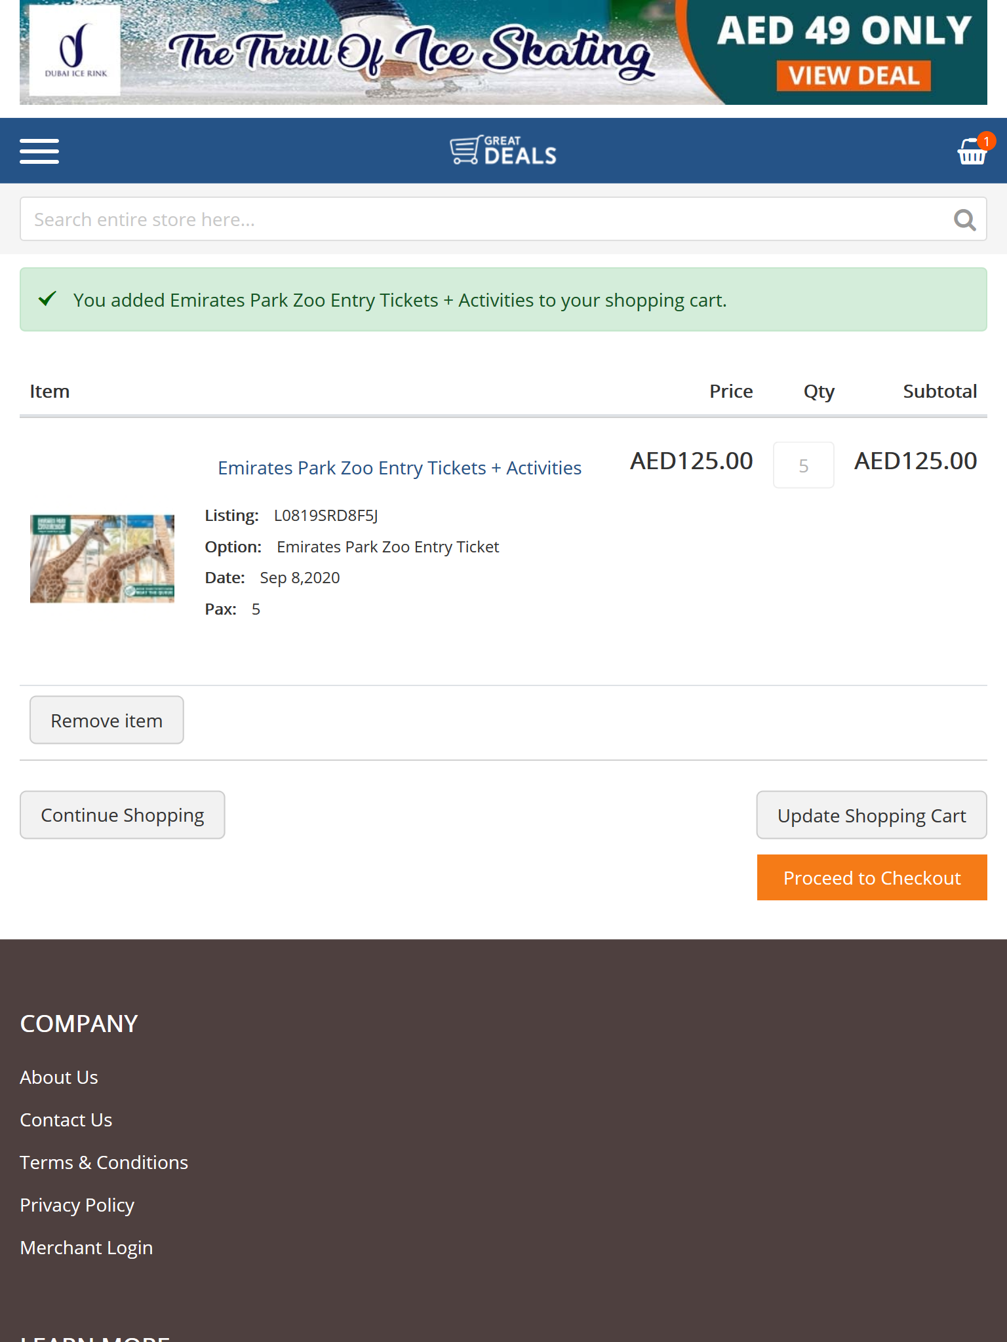Image resolution: width=1007 pixels, height=1342 pixels.
Task: Open the Contact Us footer link
Action: (66, 1120)
